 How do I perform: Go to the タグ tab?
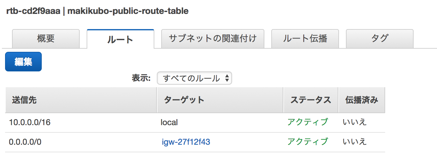tap(379, 39)
